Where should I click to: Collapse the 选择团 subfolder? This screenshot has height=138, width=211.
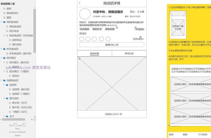coord(4,85)
